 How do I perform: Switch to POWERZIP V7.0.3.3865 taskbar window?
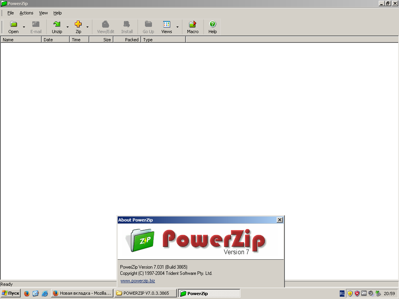tap(146, 294)
